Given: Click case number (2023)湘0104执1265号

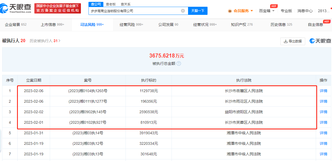Looking at the screenshot, I should point(88,91).
